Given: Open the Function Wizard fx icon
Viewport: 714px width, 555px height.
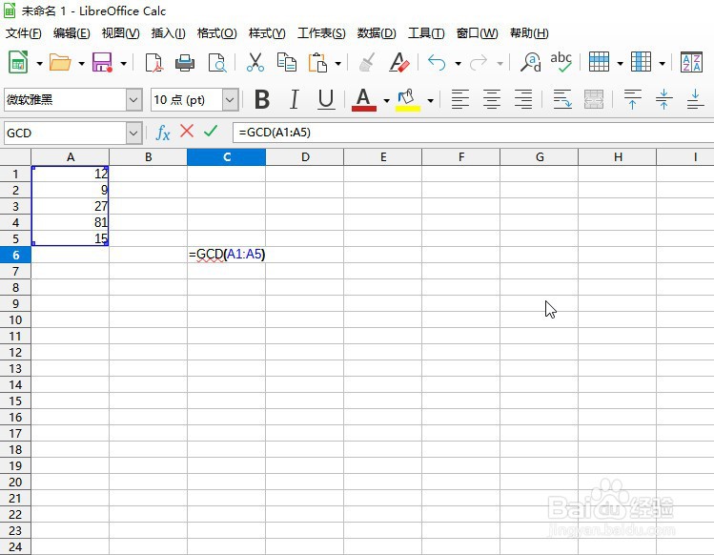Looking at the screenshot, I should 163,133.
